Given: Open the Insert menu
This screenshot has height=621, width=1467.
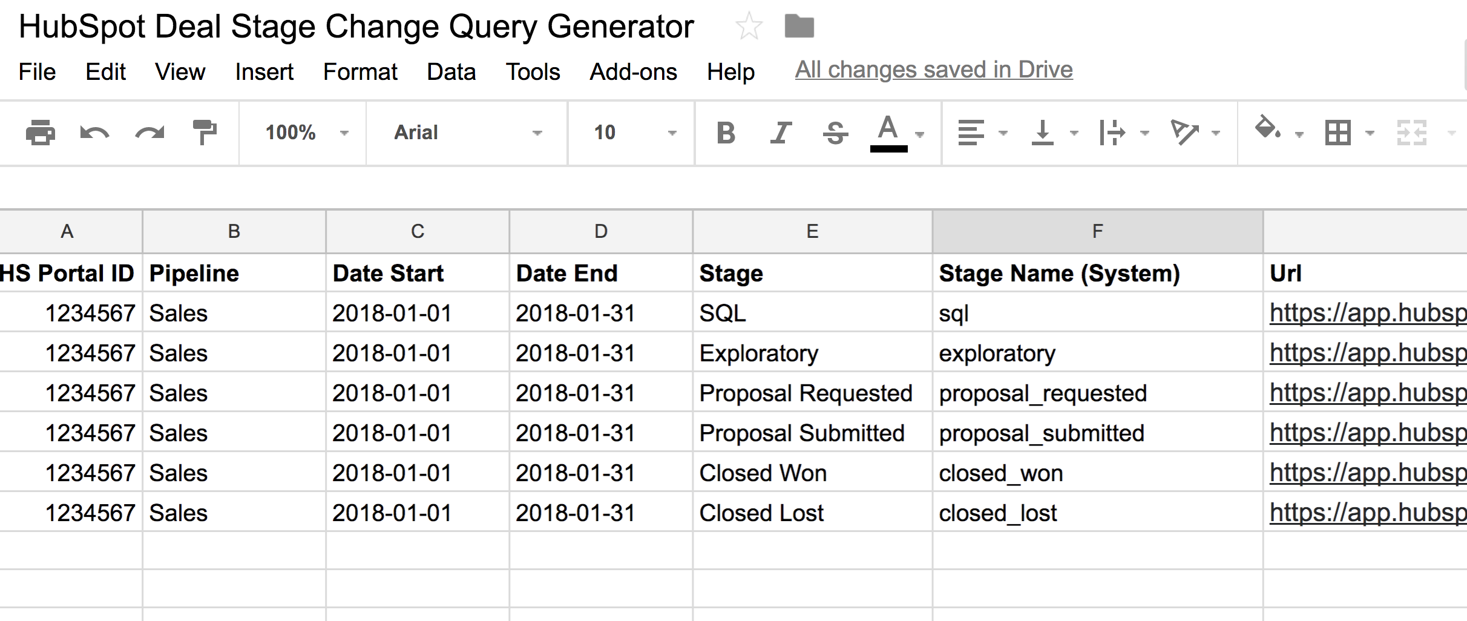Looking at the screenshot, I should coord(264,72).
